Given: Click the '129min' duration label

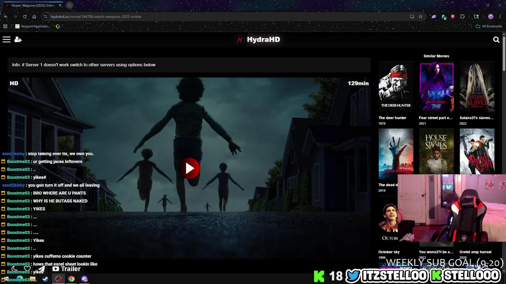Looking at the screenshot, I should pyautogui.click(x=358, y=83).
